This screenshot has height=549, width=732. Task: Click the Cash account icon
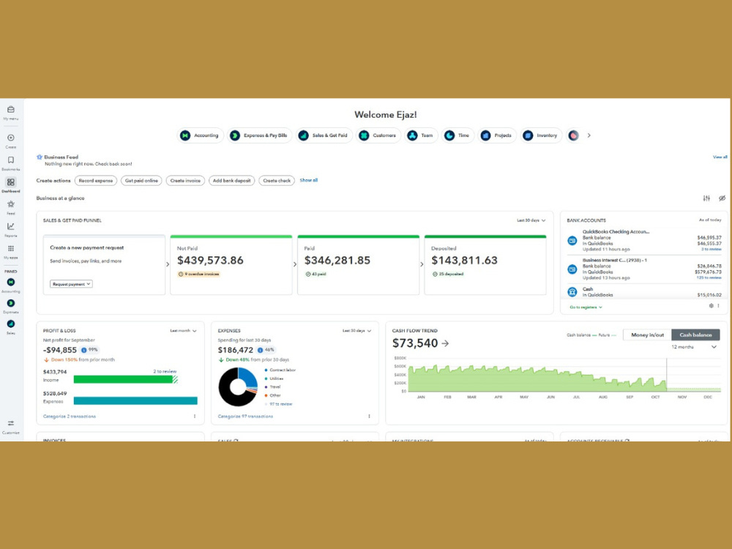[x=572, y=292]
